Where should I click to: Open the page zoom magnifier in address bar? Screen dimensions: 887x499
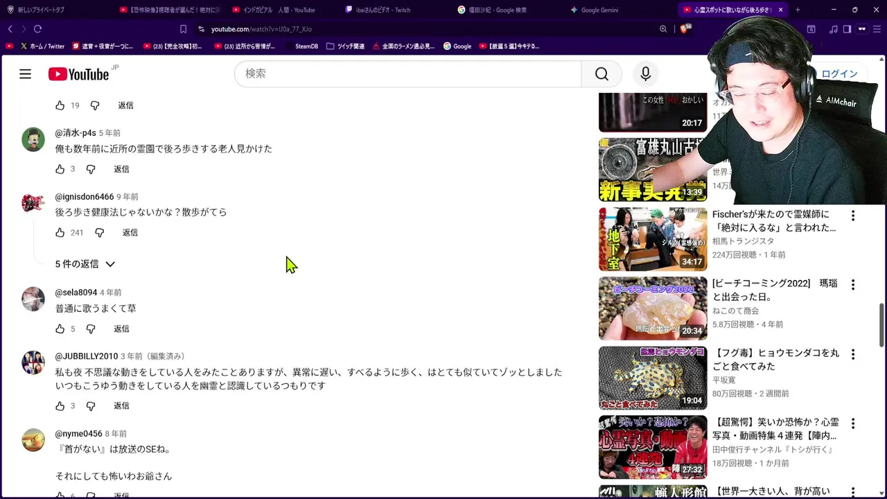(663, 29)
